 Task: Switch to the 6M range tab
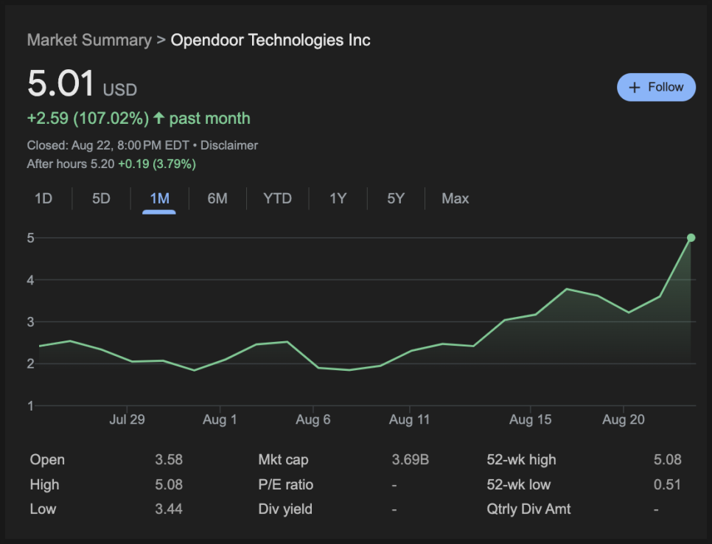(x=217, y=198)
